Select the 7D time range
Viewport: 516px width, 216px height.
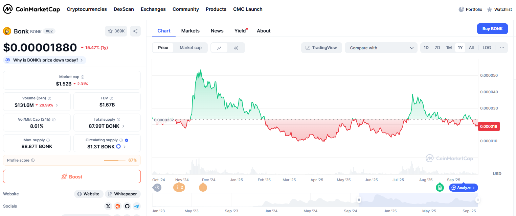click(x=437, y=48)
